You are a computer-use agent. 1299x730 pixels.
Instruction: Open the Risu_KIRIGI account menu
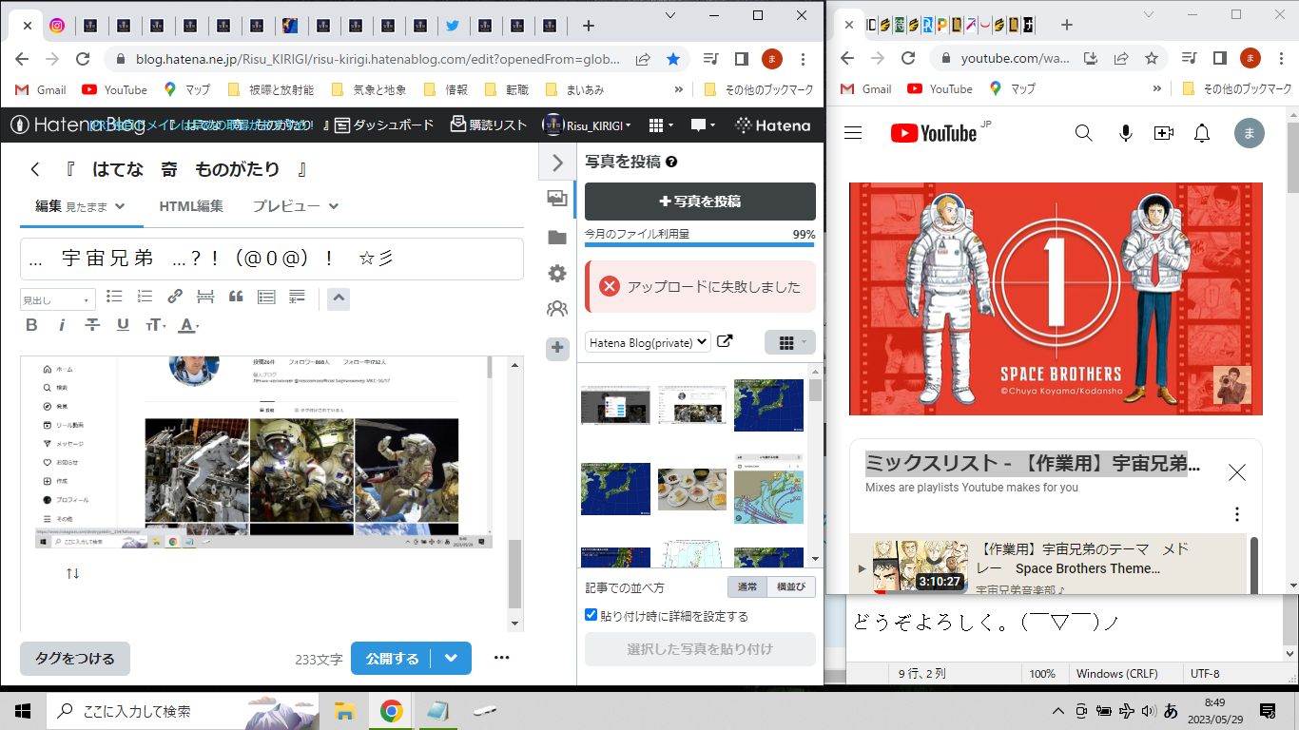[589, 125]
